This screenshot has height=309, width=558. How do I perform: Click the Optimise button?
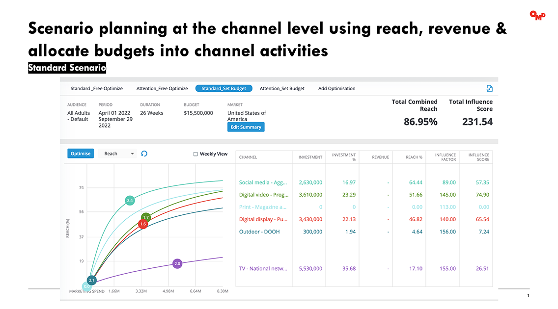coord(80,154)
